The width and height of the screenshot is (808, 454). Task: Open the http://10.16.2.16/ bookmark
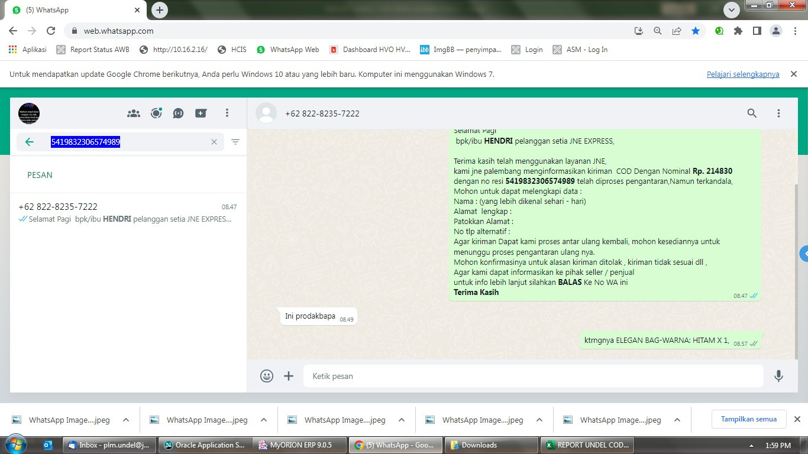173,50
